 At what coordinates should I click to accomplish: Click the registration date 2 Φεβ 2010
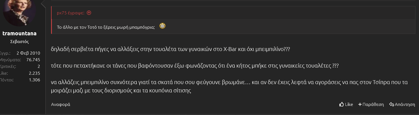(28, 53)
